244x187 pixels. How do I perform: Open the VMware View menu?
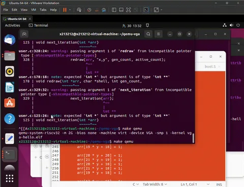24,10
